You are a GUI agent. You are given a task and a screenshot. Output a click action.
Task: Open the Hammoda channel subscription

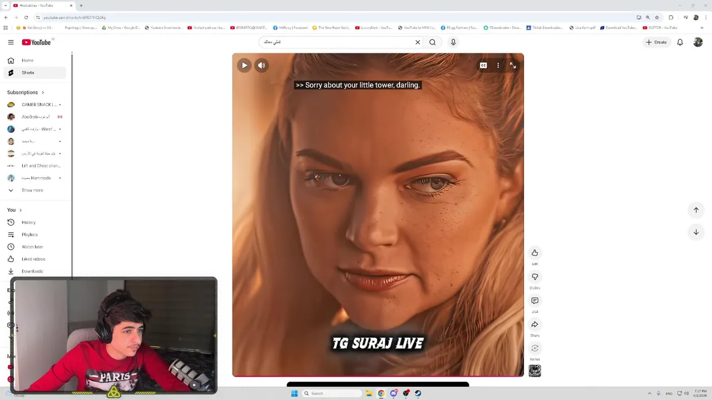pos(34,178)
